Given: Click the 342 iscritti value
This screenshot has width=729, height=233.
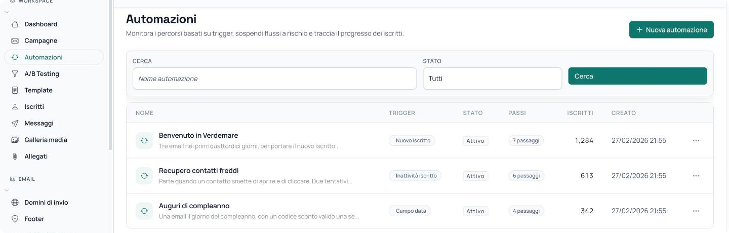Looking at the screenshot, I should coord(587,211).
